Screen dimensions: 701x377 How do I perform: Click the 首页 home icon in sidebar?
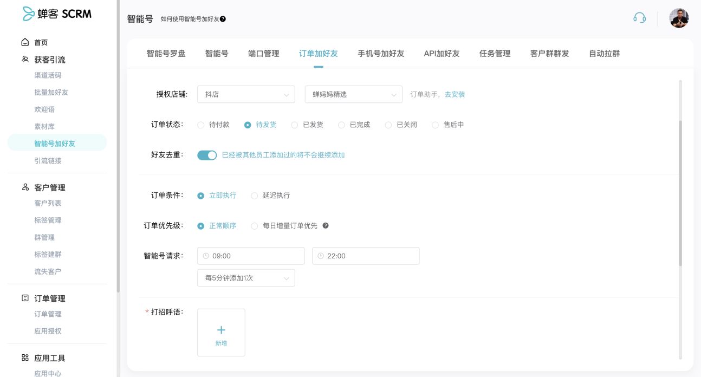25,42
